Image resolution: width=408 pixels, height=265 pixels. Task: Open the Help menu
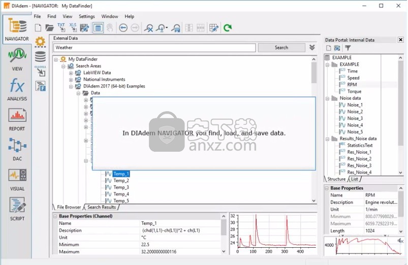(130, 16)
